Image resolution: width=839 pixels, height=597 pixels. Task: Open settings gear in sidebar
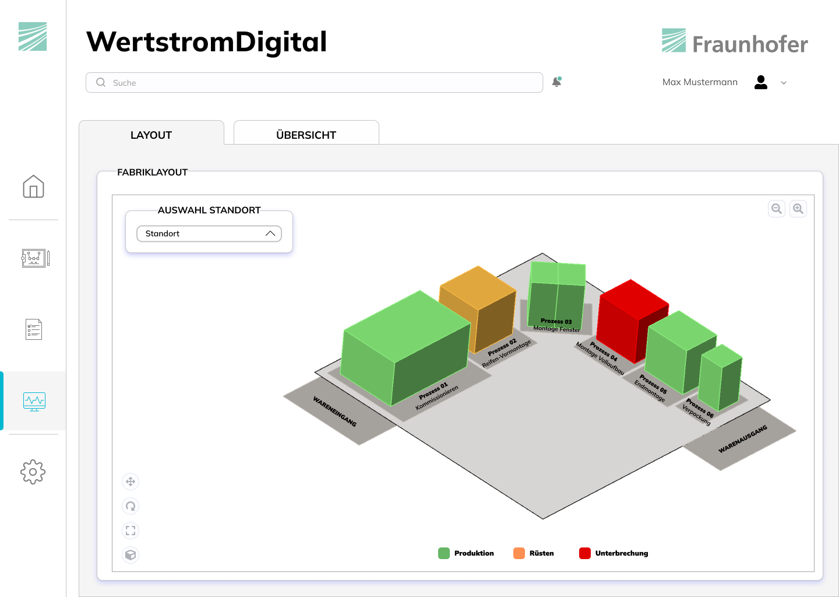(x=33, y=472)
